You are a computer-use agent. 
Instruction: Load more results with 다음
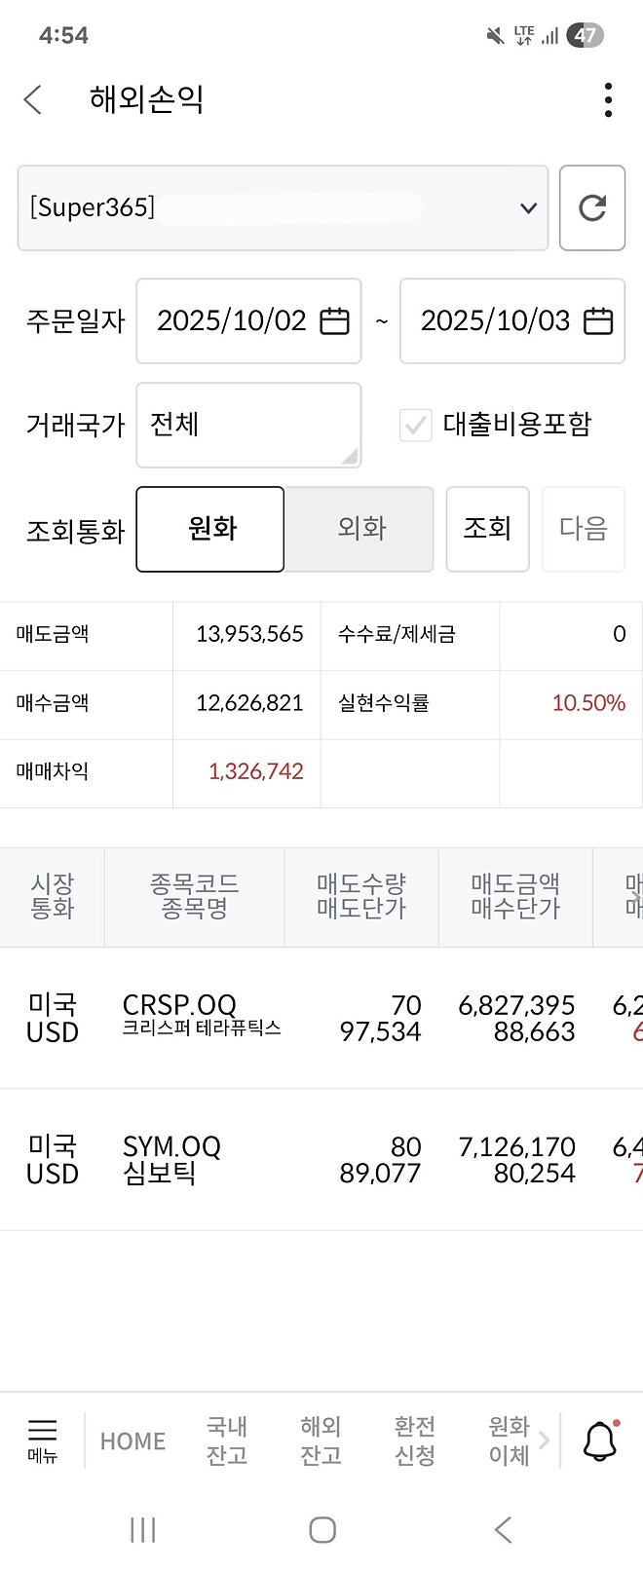tap(583, 529)
